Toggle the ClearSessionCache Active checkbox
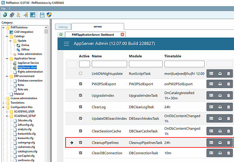 pyautogui.click(x=80, y=131)
